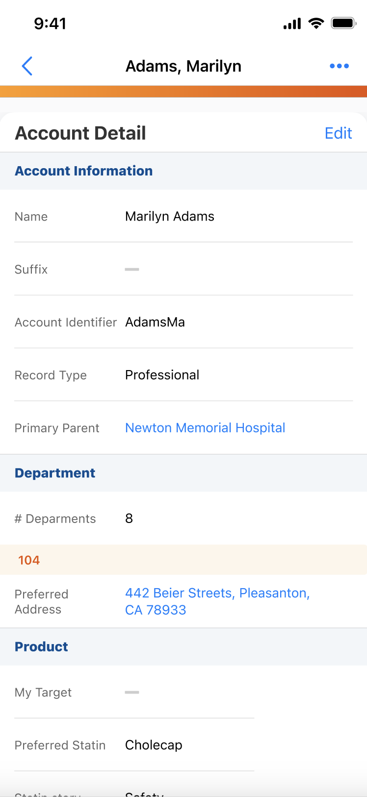This screenshot has width=367, height=797.
Task: Tap the back arrow icon
Action: pyautogui.click(x=27, y=66)
